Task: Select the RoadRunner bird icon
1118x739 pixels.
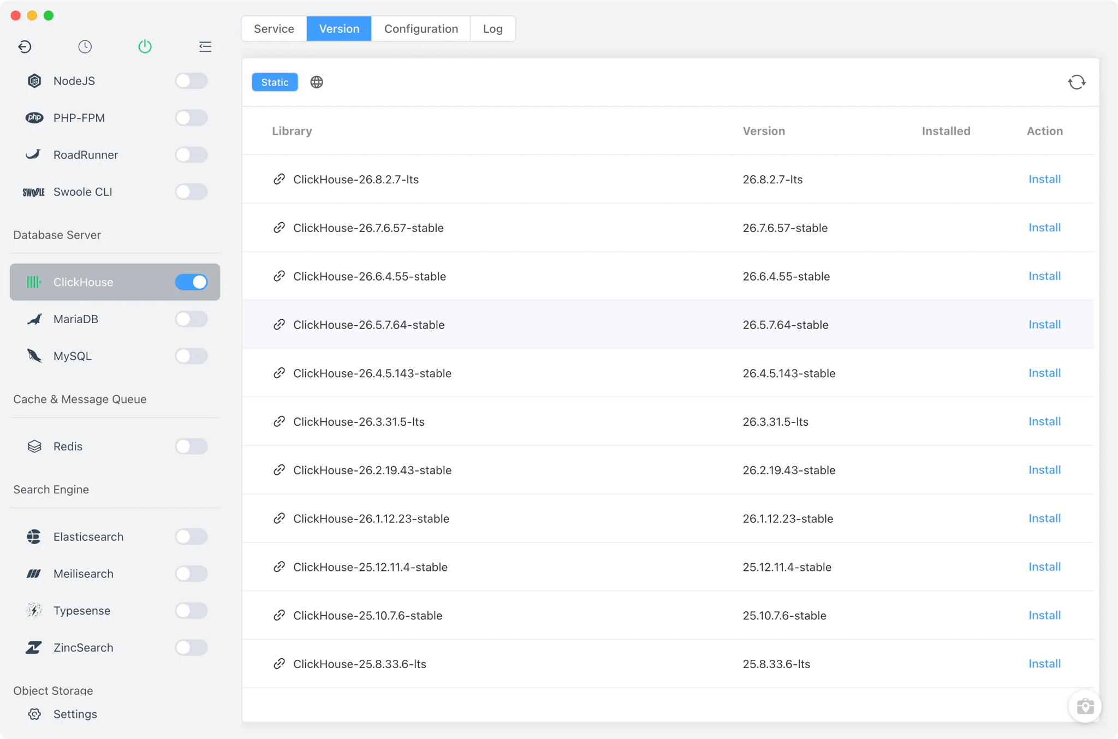Action: [33, 154]
